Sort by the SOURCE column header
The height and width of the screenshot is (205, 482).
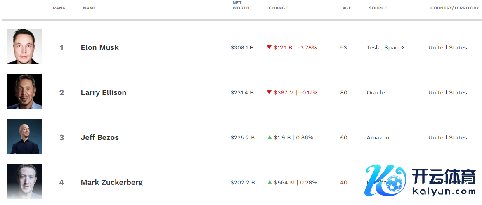(378, 8)
